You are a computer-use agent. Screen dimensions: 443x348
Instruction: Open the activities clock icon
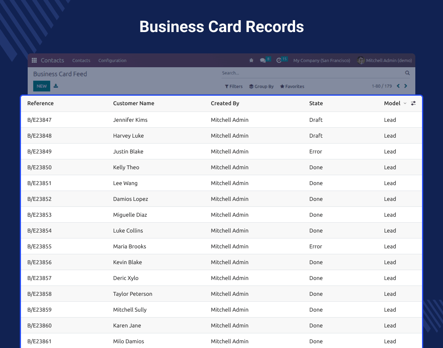279,61
